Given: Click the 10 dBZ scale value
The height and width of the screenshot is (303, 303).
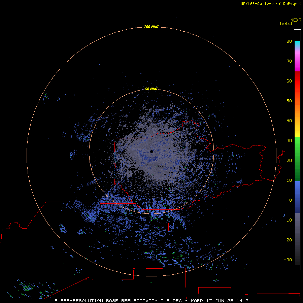Looking at the screenshot, I should tap(289, 180).
